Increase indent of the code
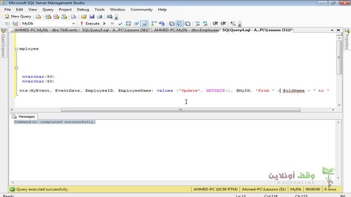This screenshot has width=351, height=197. pos(223,24)
